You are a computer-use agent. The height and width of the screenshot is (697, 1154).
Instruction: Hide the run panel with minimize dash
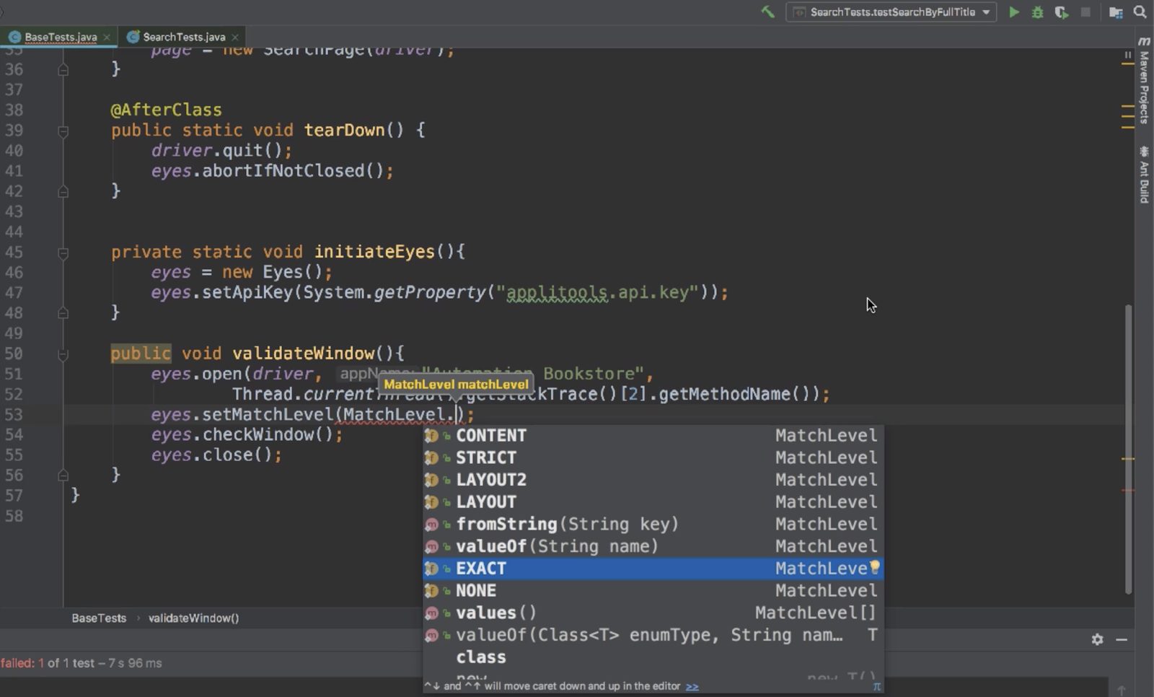tap(1122, 639)
